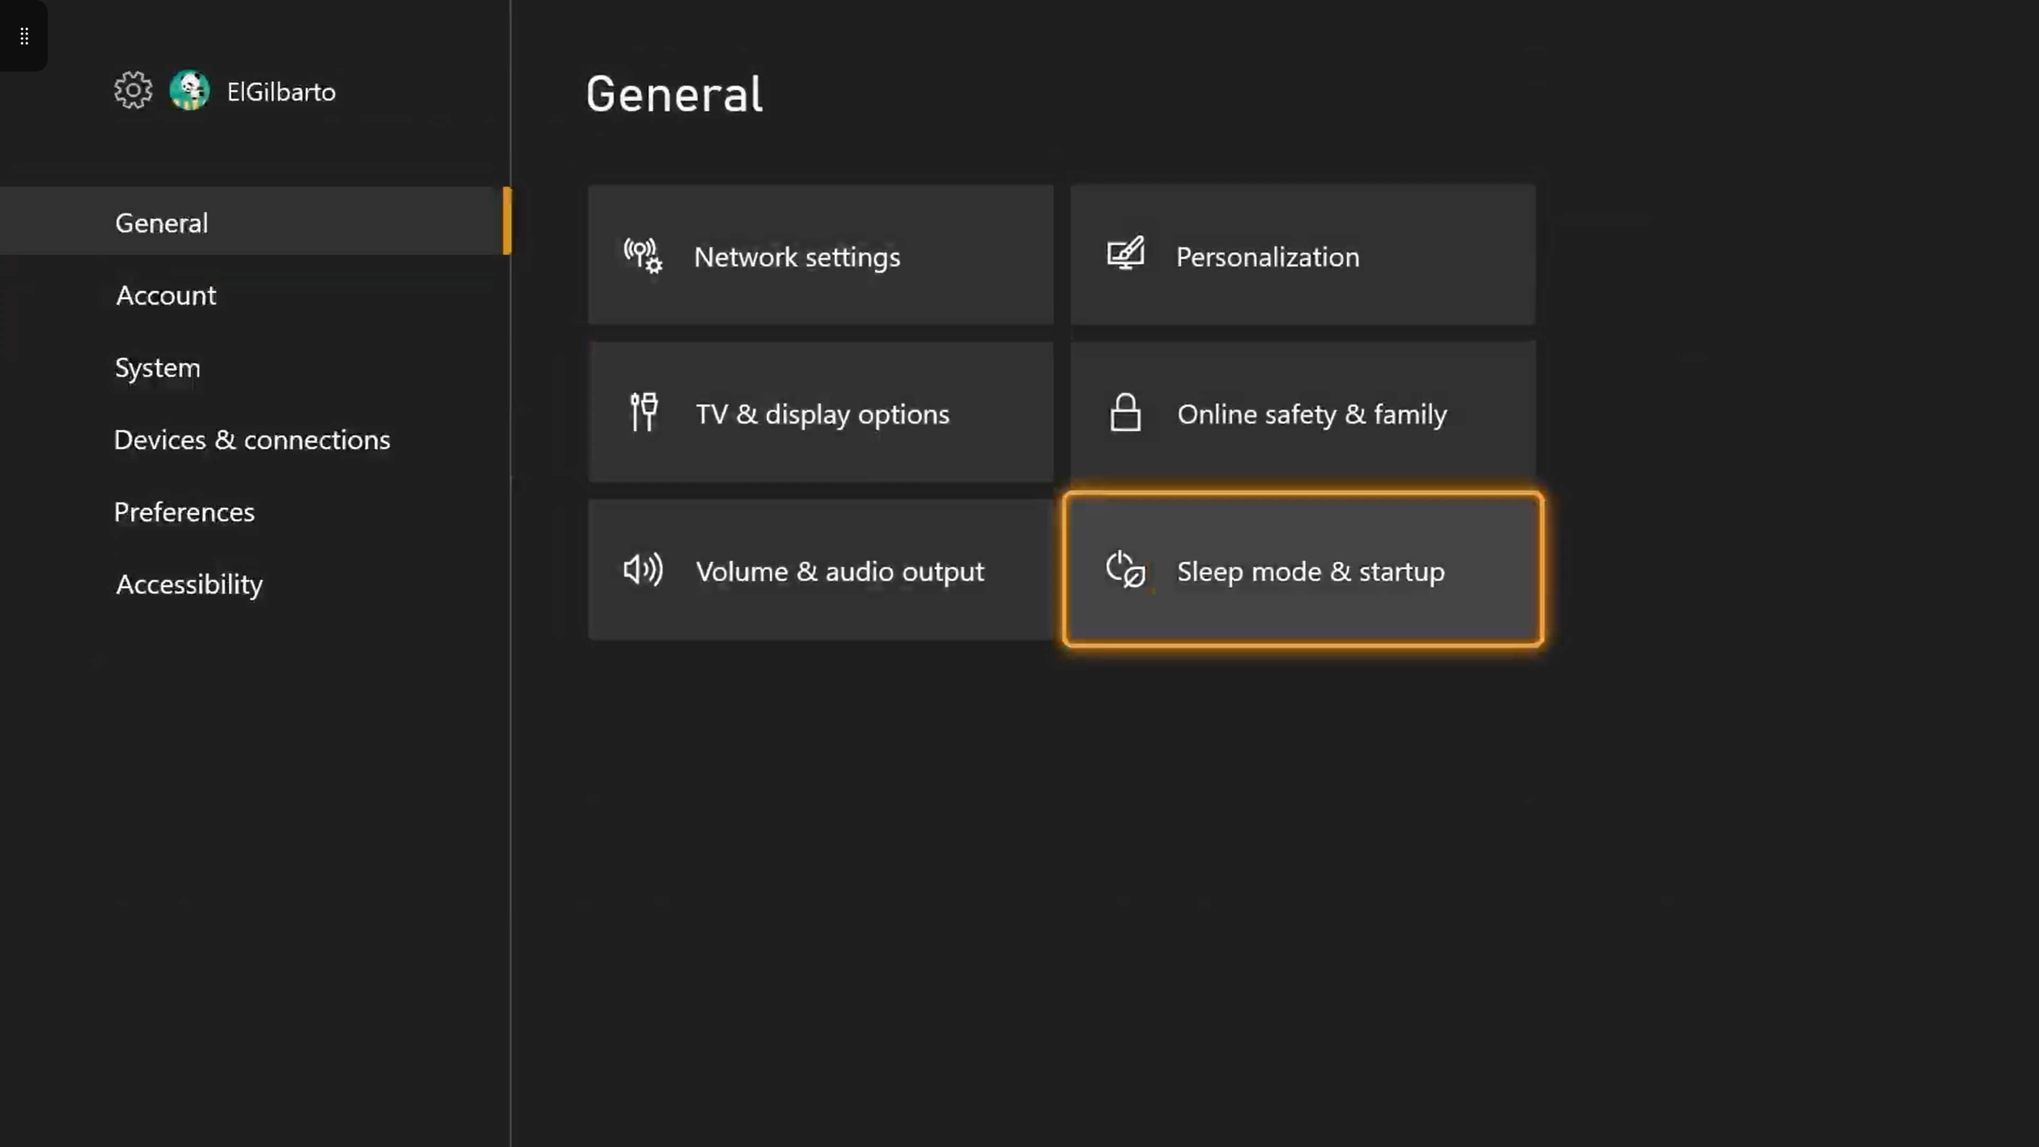Click the ElGilbarto profile avatar
This screenshot has height=1147, width=2039.
point(189,89)
